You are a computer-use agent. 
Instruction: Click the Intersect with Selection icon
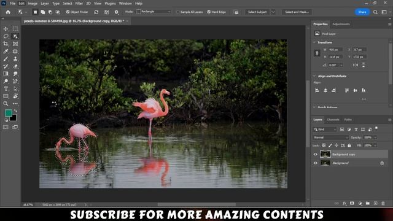[x=58, y=12]
